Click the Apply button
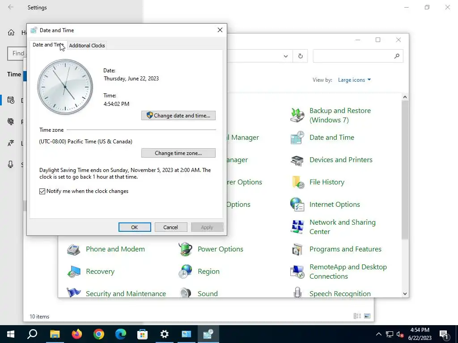Image resolution: width=458 pixels, height=343 pixels. 207,227
